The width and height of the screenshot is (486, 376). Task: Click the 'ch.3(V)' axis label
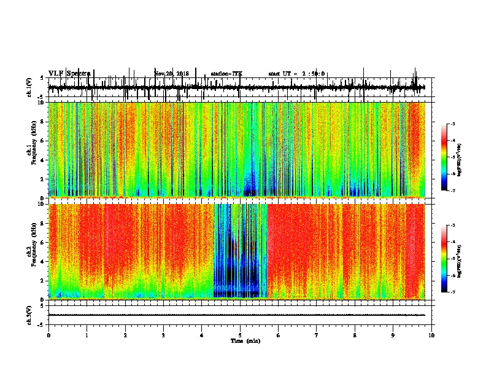tap(29, 315)
